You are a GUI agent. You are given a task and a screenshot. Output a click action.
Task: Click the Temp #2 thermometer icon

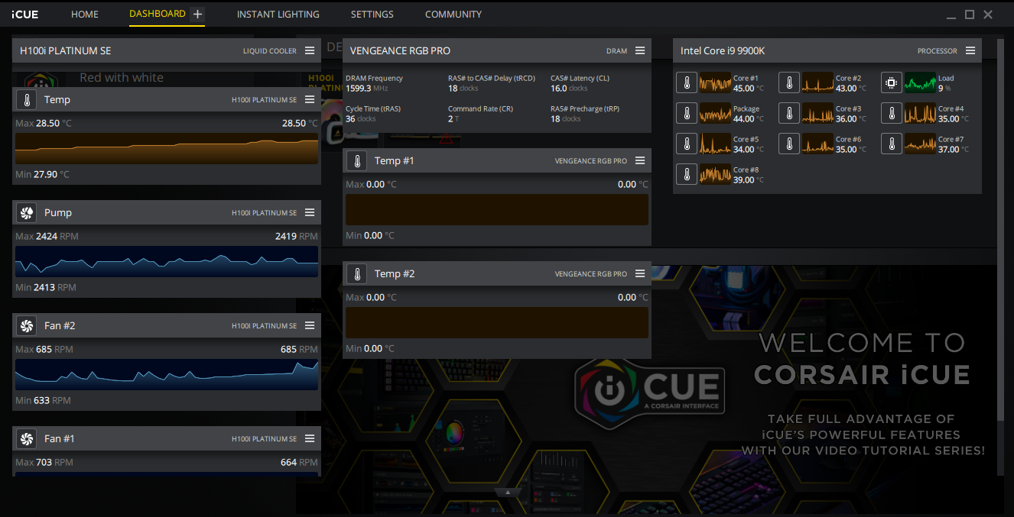click(357, 274)
